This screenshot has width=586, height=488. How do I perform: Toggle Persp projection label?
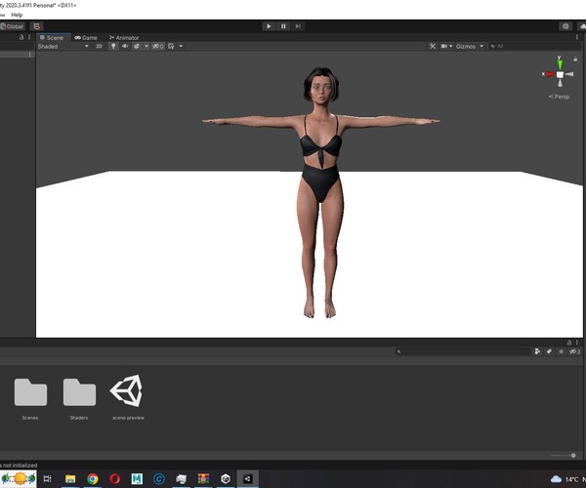[559, 97]
